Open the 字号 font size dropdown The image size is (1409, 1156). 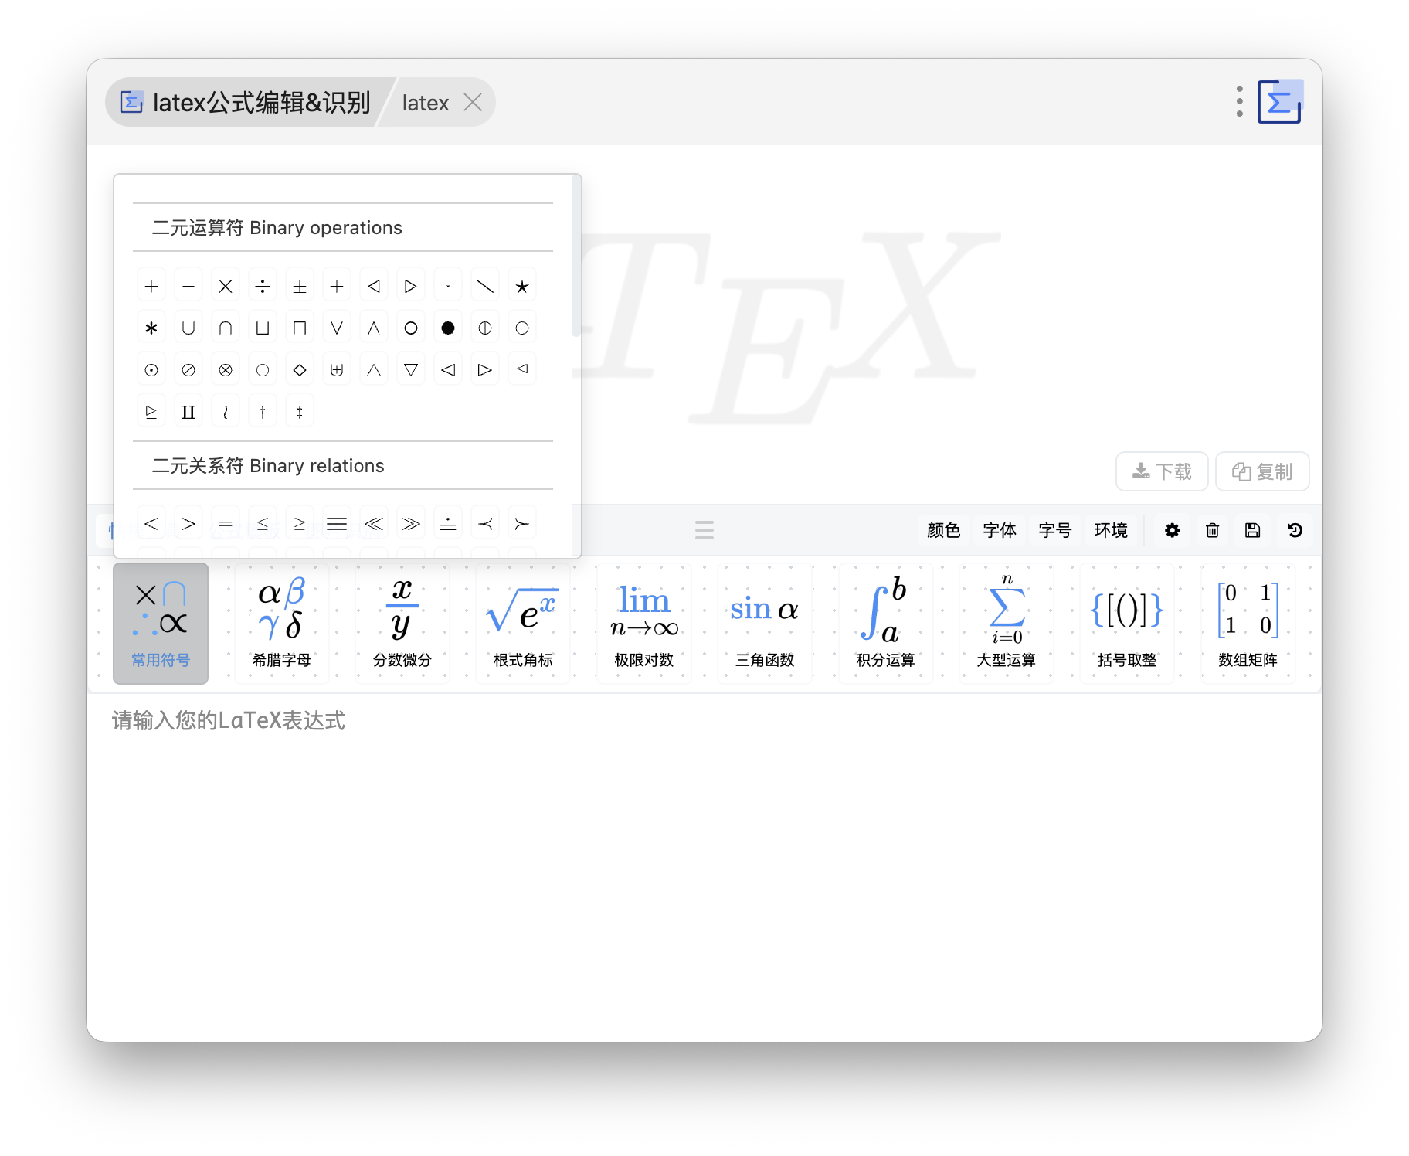click(x=1055, y=530)
